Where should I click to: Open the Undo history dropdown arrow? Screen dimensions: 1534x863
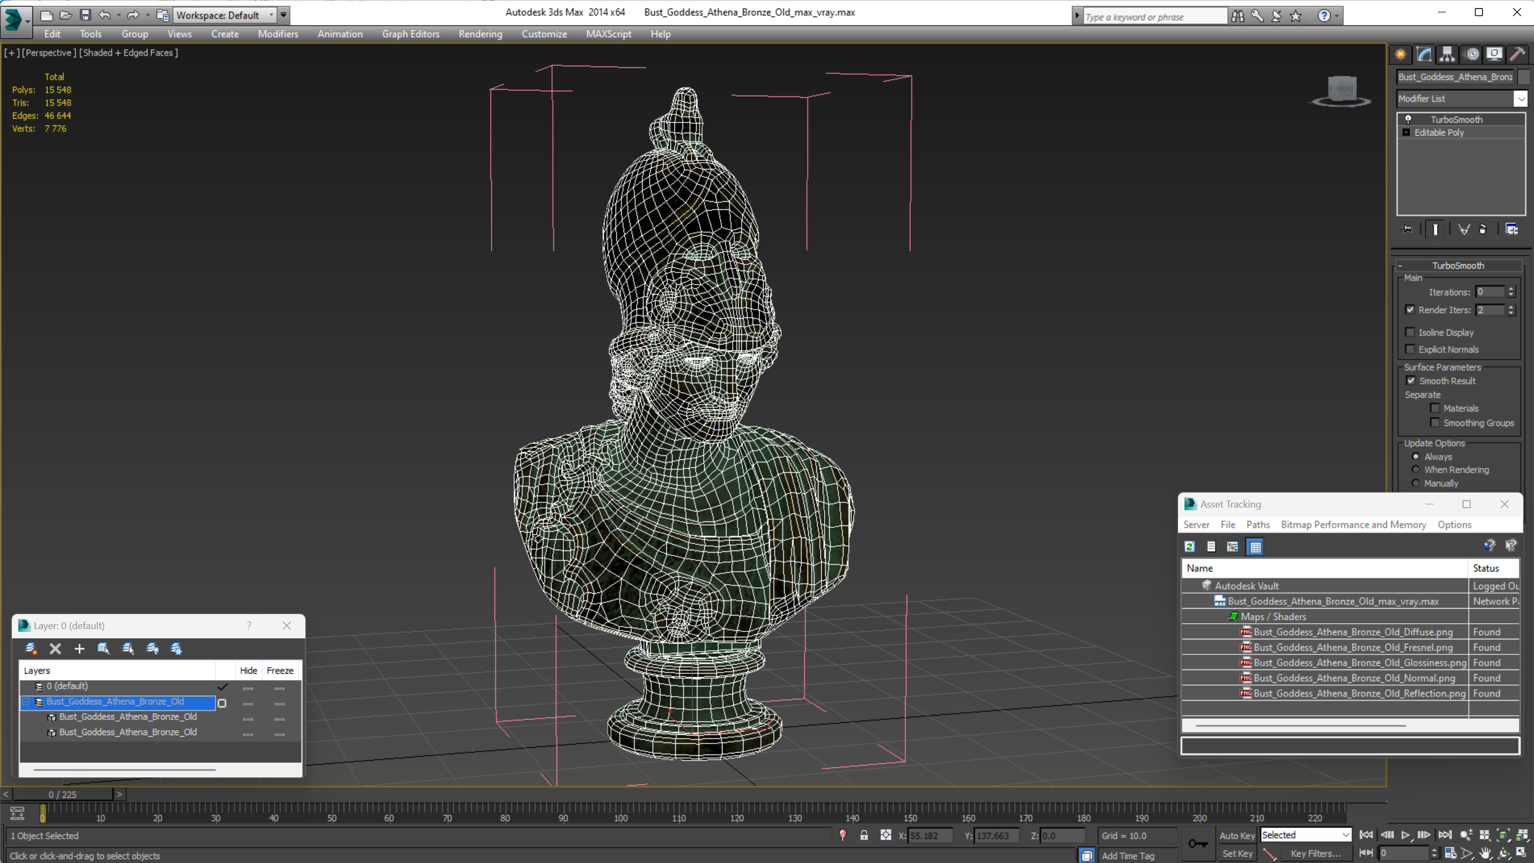click(118, 15)
